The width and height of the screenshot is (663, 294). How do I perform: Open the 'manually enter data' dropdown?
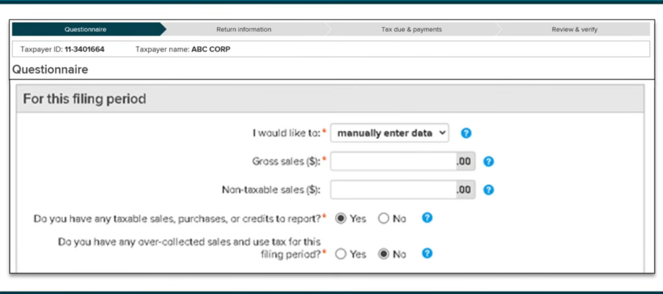(x=389, y=133)
